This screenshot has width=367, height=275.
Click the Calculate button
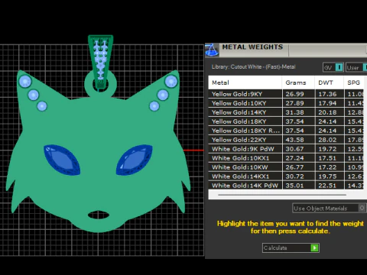click(x=291, y=247)
